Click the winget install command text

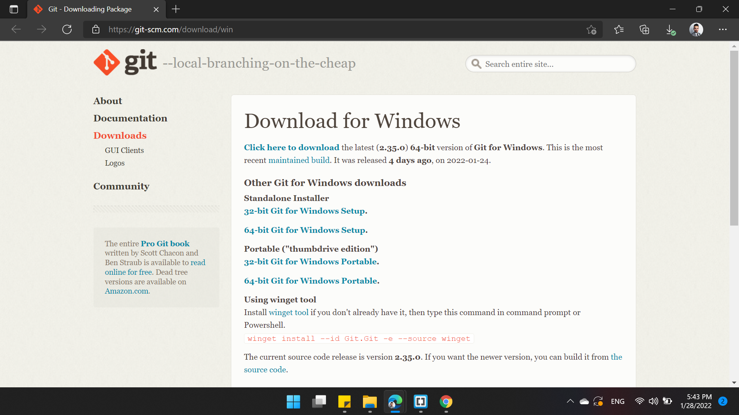tap(359, 339)
